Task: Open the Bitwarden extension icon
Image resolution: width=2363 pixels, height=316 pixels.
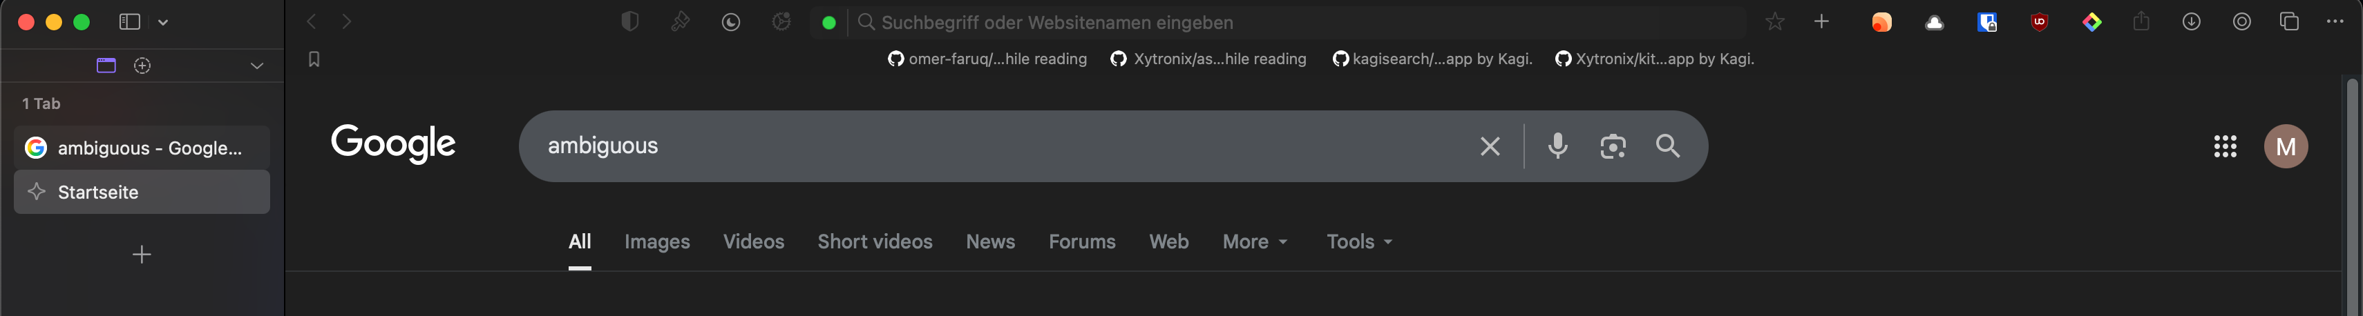Action: (1987, 22)
